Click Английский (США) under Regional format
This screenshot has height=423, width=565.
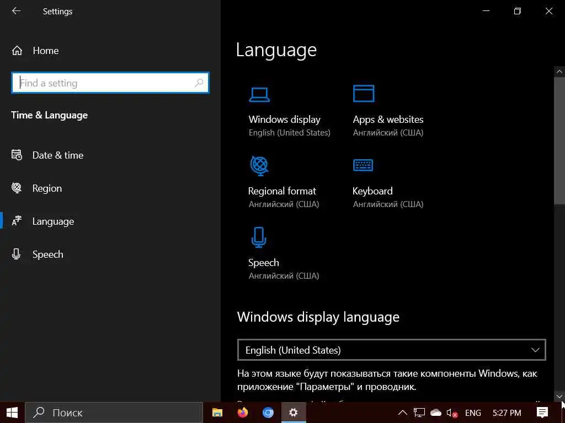pyautogui.click(x=284, y=204)
